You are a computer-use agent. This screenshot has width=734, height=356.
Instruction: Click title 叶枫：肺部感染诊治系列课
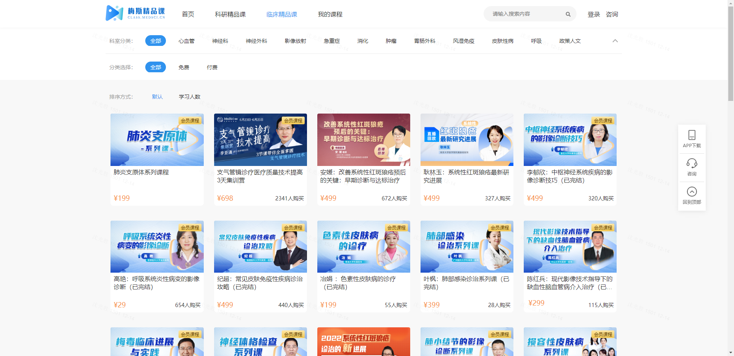point(466,283)
